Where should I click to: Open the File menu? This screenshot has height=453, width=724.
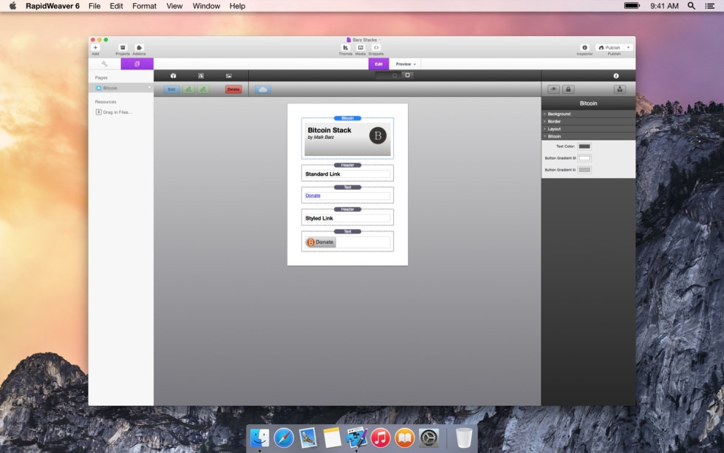[x=95, y=6]
